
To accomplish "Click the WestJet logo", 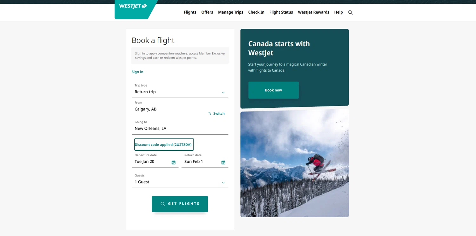I will point(133,6).
